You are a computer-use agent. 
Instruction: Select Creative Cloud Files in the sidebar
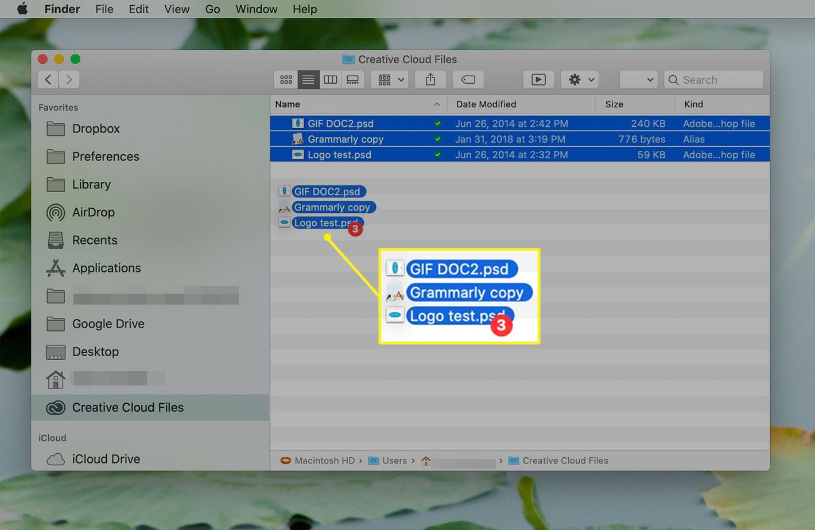150,407
